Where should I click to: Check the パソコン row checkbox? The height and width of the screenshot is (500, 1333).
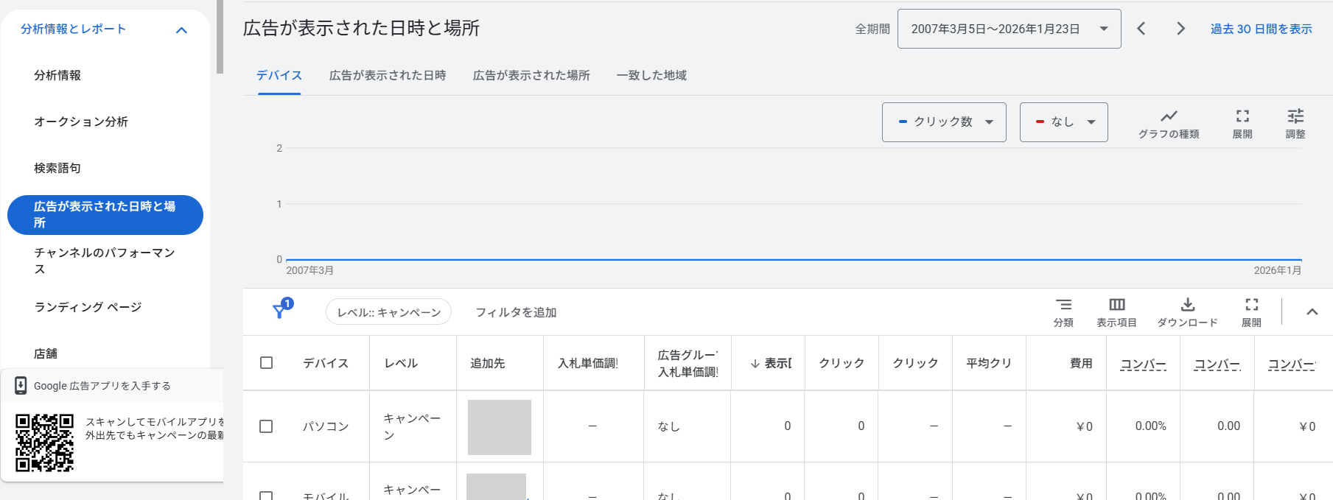(267, 426)
